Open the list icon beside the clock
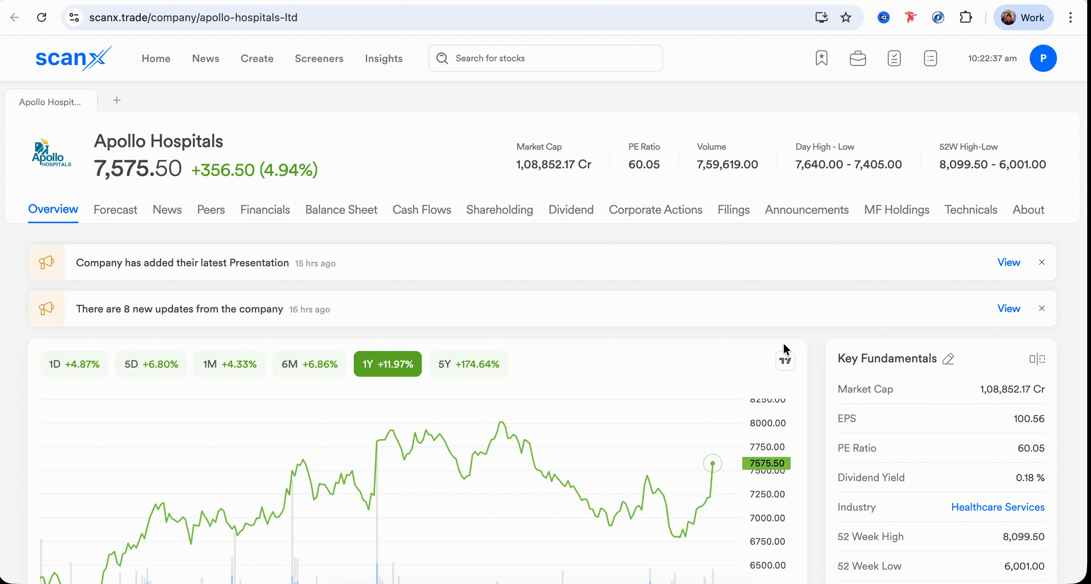This screenshot has width=1091, height=584. [930, 58]
